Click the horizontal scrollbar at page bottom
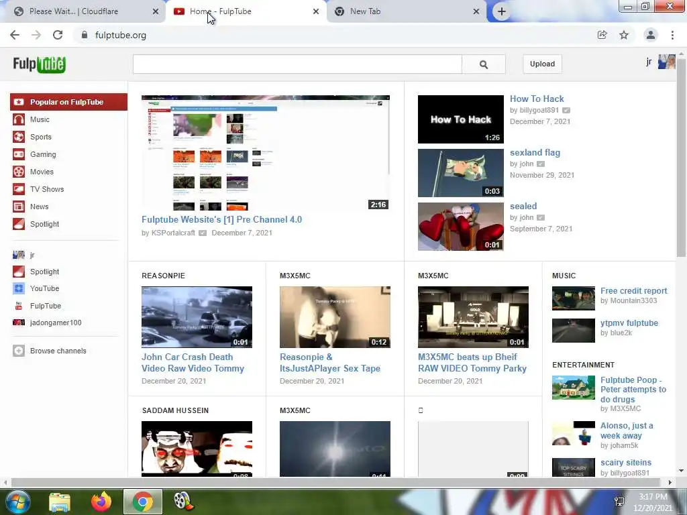Image resolution: width=687 pixels, height=515 pixels. coord(337,482)
